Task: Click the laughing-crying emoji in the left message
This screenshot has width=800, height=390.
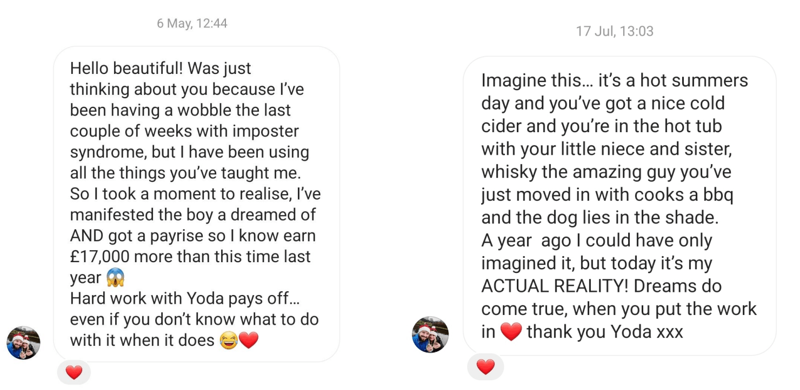Action: click(x=229, y=341)
